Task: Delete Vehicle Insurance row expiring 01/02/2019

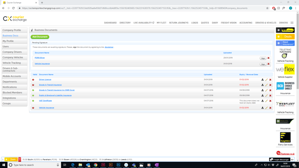Action: click(270, 108)
